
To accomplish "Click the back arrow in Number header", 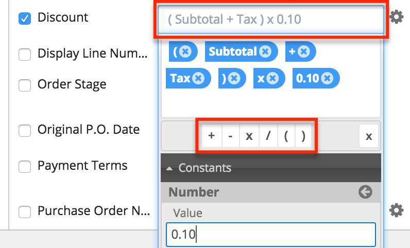I will click(365, 192).
